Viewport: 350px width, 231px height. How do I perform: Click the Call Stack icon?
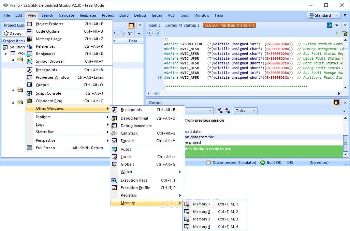click(114, 133)
